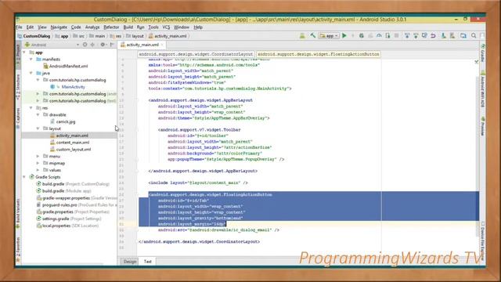Start debugging with the bug icon
Image resolution: width=501 pixels, height=282 pixels.
pos(362,36)
